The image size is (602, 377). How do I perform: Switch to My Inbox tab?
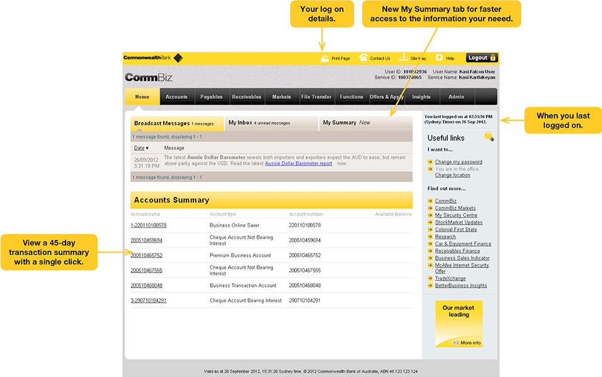[x=271, y=123]
